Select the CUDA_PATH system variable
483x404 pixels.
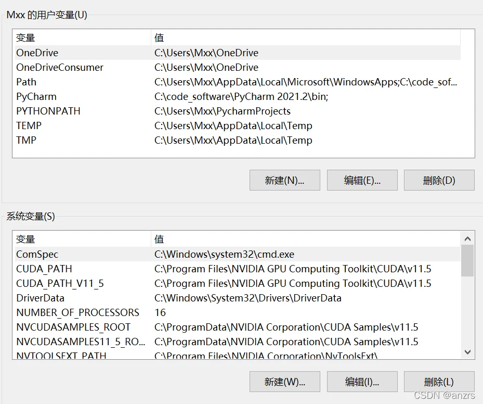pyautogui.click(x=44, y=269)
